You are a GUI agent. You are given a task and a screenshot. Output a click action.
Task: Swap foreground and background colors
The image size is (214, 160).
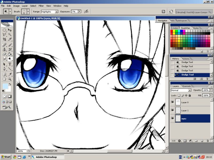[10, 84]
